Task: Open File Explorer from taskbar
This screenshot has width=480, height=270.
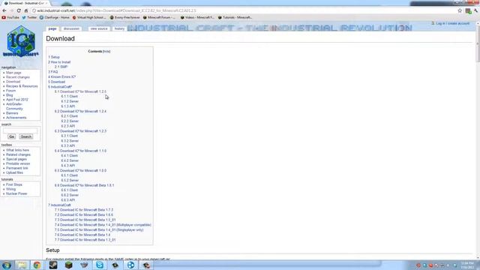Action: [22, 265]
